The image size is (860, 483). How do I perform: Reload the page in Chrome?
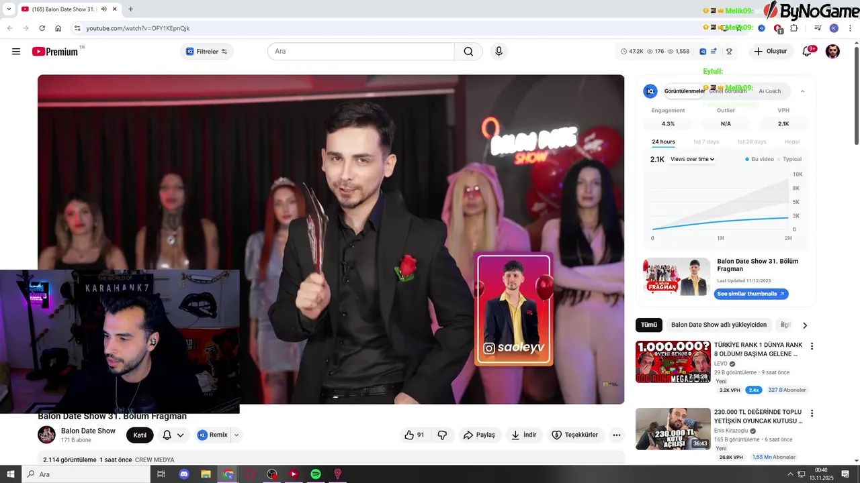coord(42,28)
